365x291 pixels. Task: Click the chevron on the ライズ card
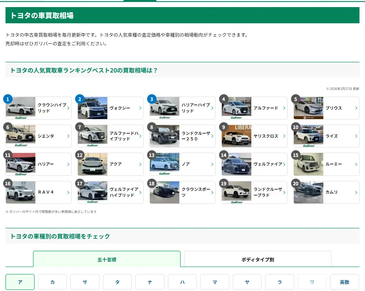(x=356, y=136)
